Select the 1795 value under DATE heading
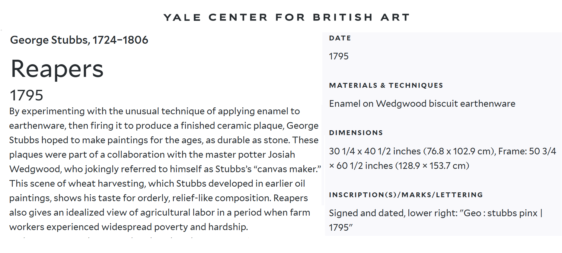The height and width of the screenshot is (253, 562). click(x=339, y=56)
